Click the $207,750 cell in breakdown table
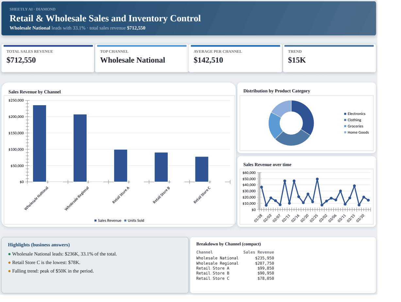Image resolution: width=401 pixels, height=302 pixels. tap(264, 263)
